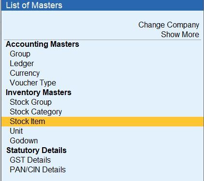Select GST Details option

click(x=30, y=160)
